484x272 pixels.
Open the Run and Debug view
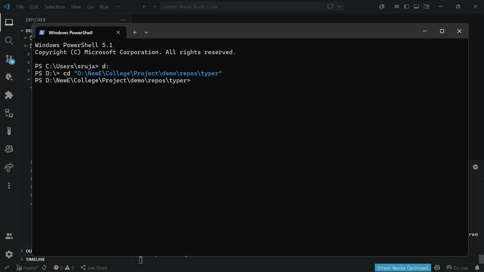(9, 77)
